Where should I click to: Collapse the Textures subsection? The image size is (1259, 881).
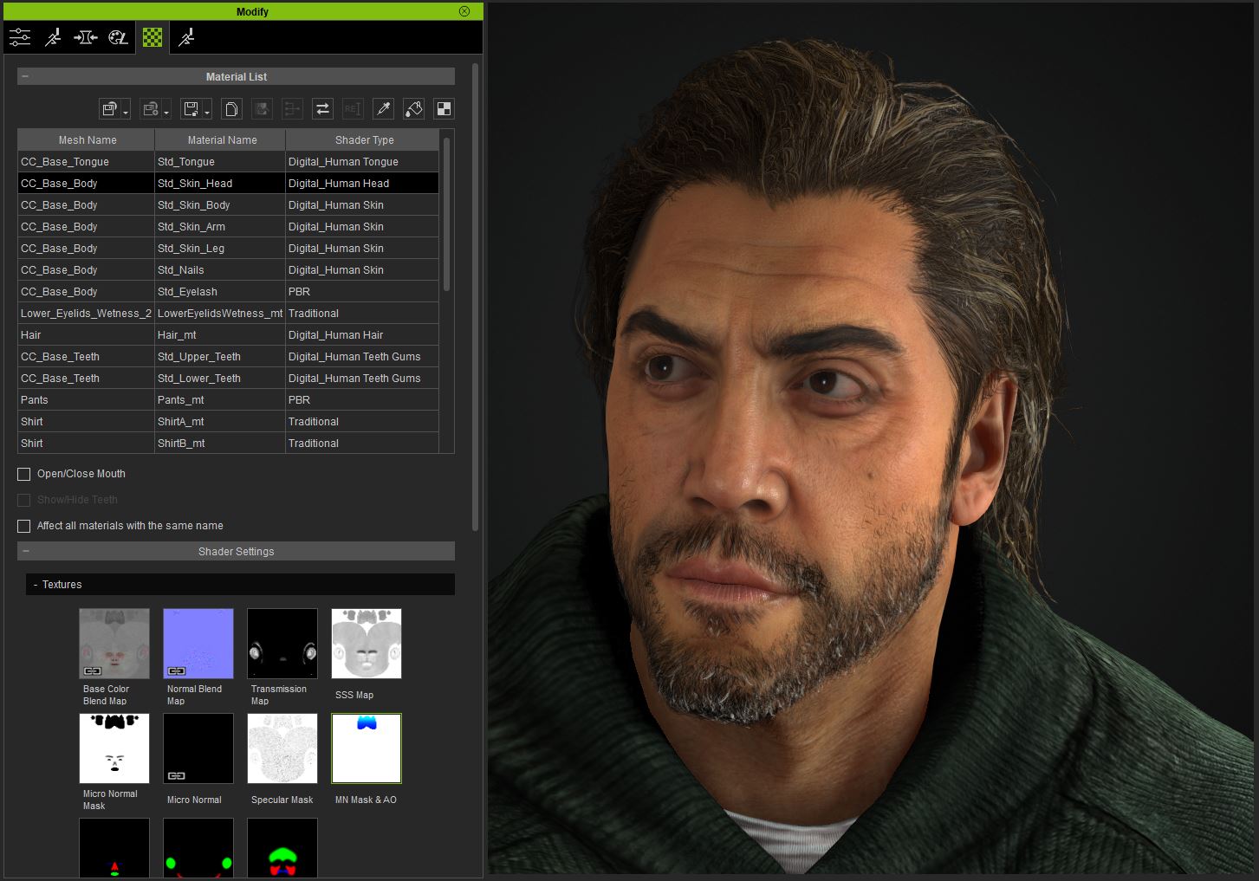pos(36,585)
